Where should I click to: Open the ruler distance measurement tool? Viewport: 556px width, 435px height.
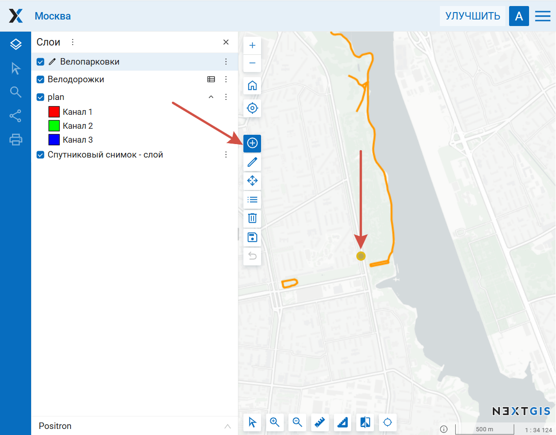pyautogui.click(x=320, y=422)
